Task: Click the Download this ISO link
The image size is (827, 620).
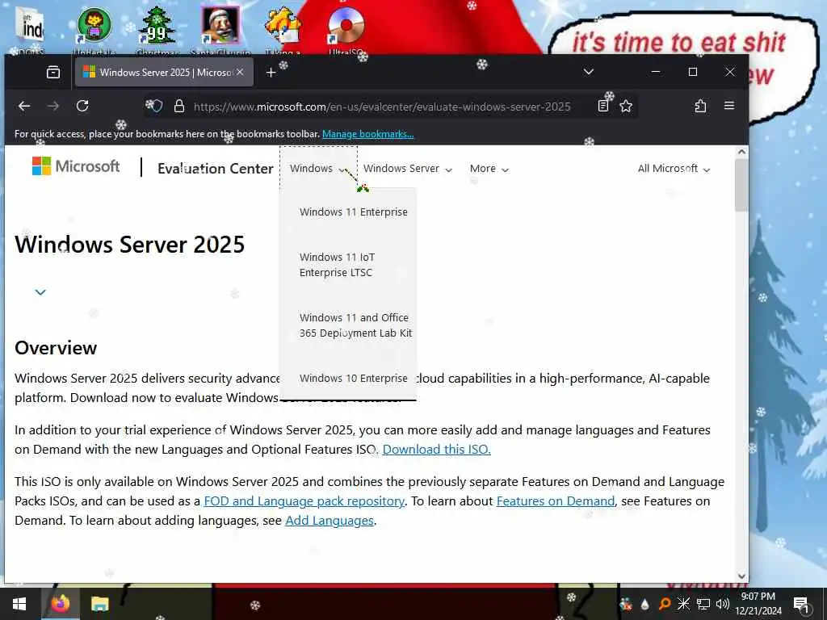Action: click(436, 449)
